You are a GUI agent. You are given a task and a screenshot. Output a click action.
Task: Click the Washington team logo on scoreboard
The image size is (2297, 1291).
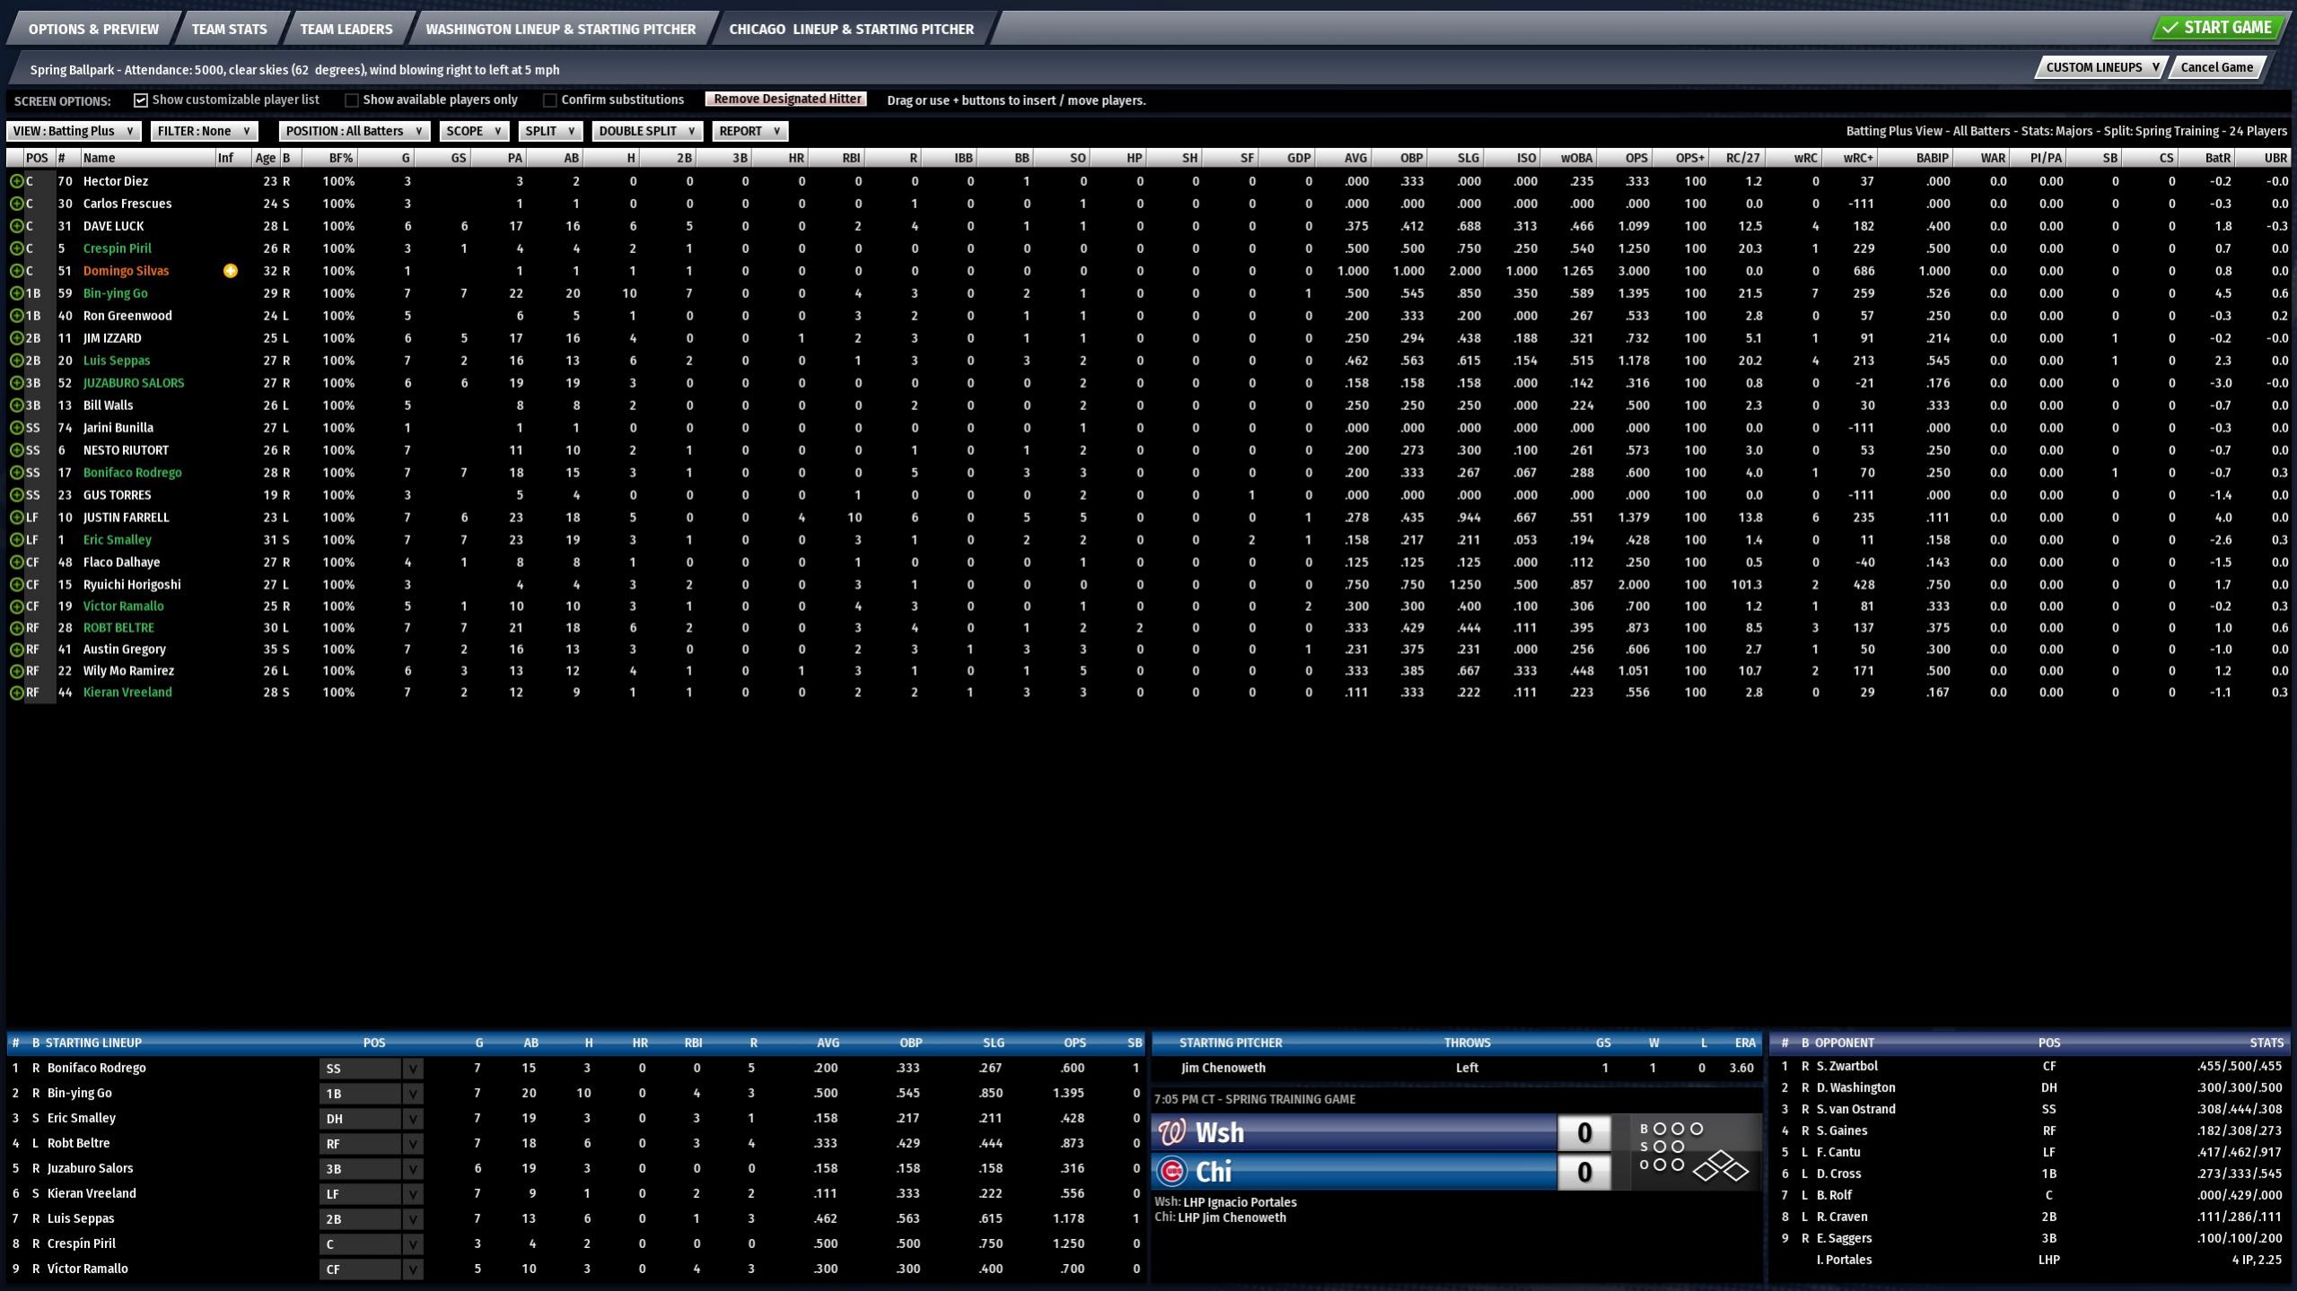1171,1132
